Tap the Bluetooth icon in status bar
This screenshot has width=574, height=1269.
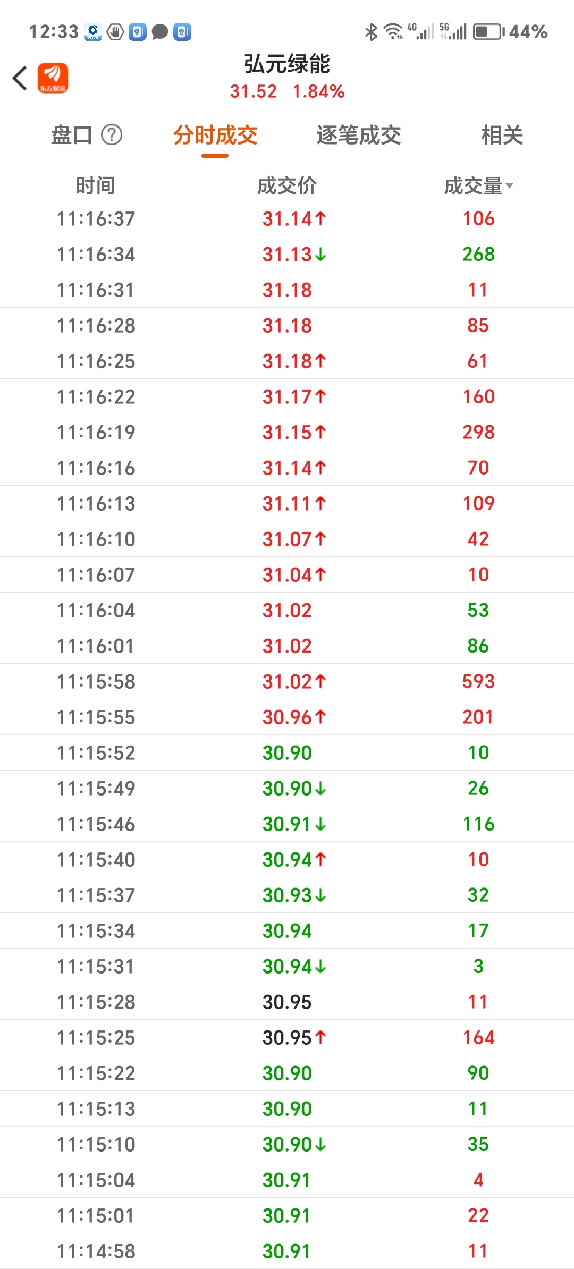(371, 32)
